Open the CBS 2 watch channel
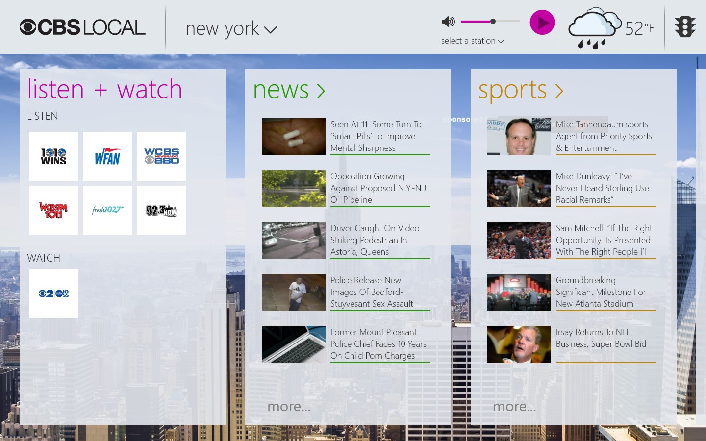Viewport: 706px width, 441px height. click(53, 293)
